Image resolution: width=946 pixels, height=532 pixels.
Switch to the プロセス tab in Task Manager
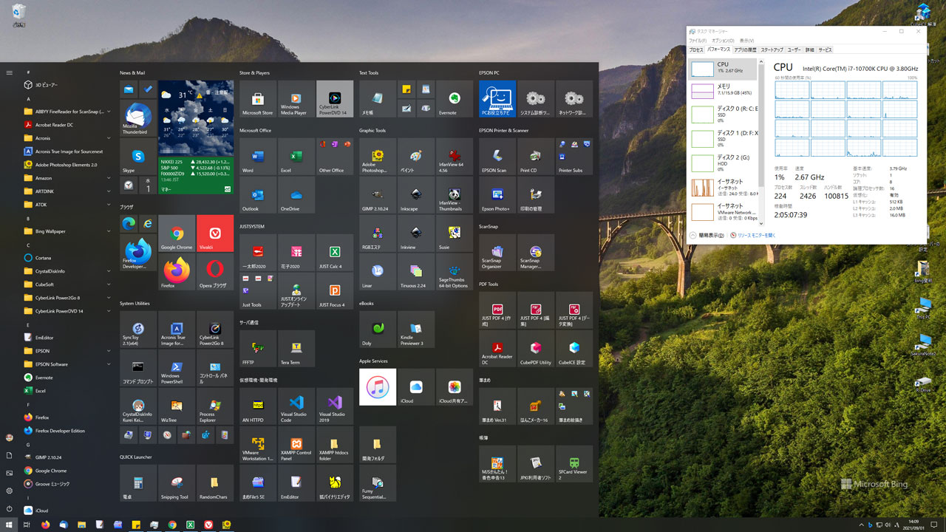pyautogui.click(x=696, y=50)
